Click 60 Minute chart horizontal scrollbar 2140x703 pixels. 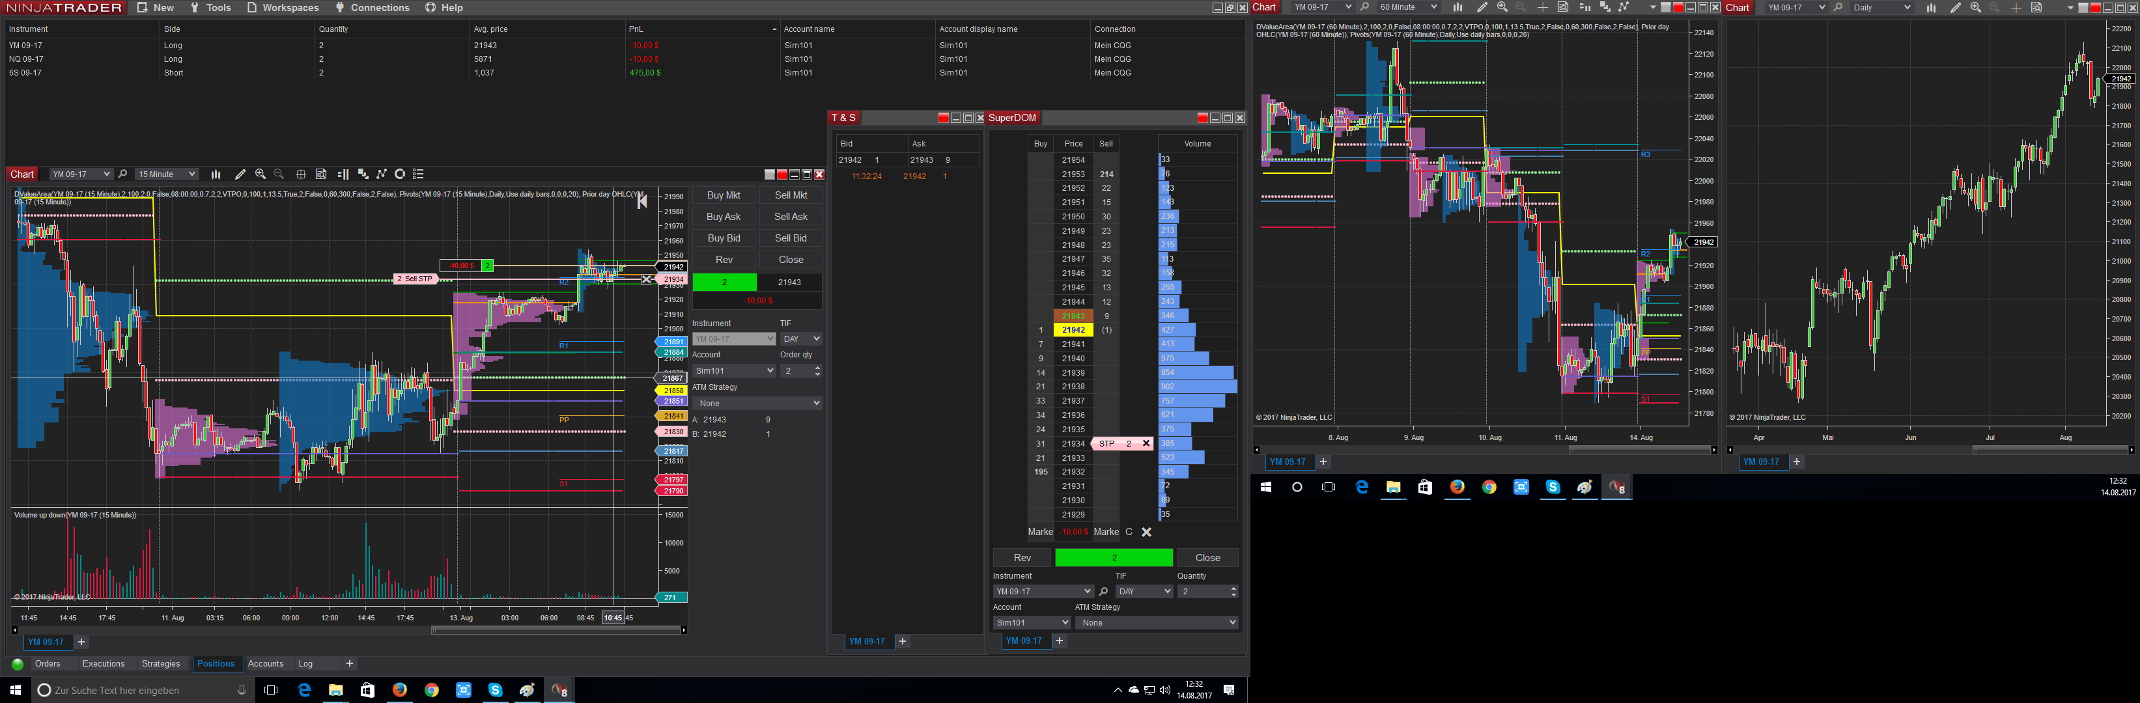(x=1639, y=450)
